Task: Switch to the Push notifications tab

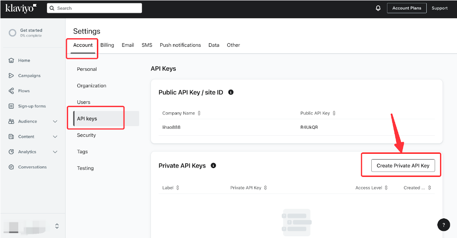Action: click(x=180, y=45)
